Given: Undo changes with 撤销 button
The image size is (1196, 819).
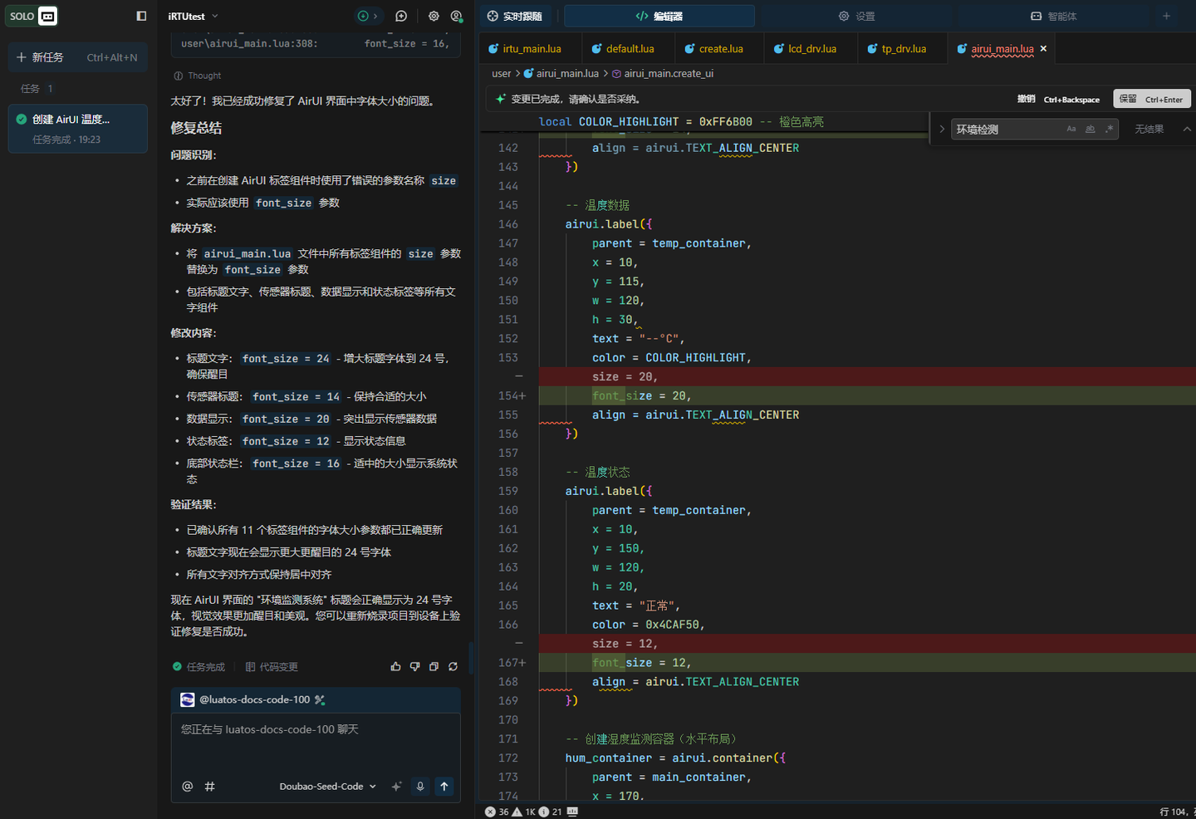Looking at the screenshot, I should (1058, 99).
